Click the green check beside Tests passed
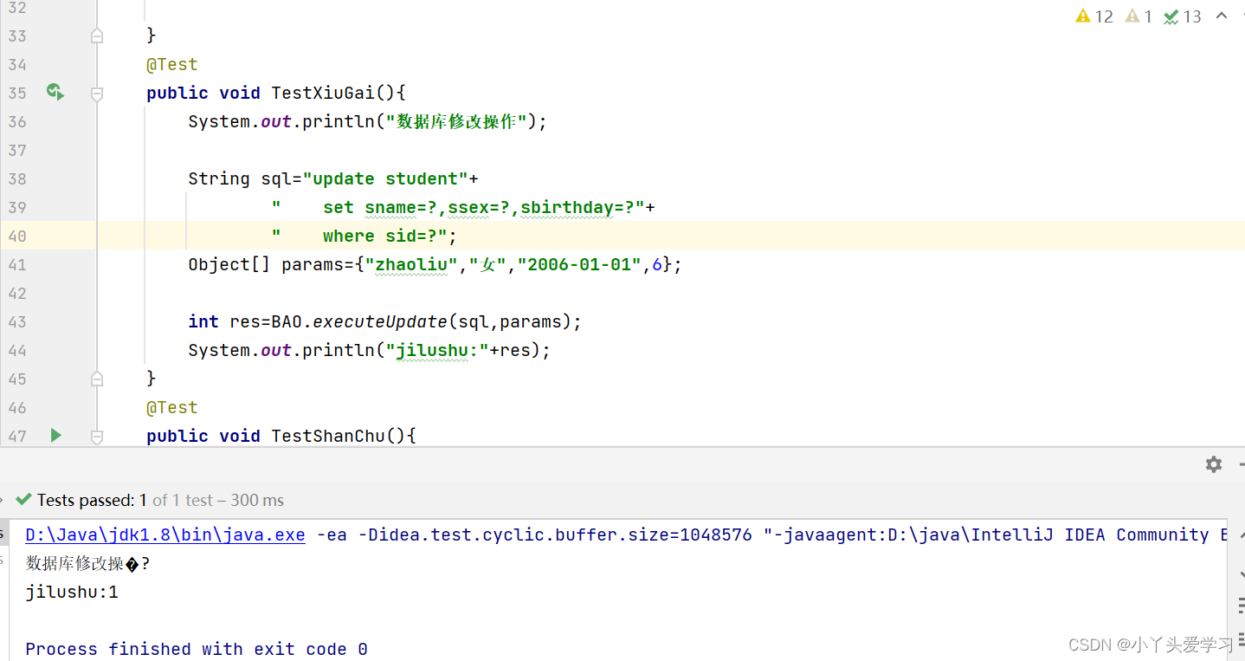This screenshot has width=1245, height=661. point(24,500)
